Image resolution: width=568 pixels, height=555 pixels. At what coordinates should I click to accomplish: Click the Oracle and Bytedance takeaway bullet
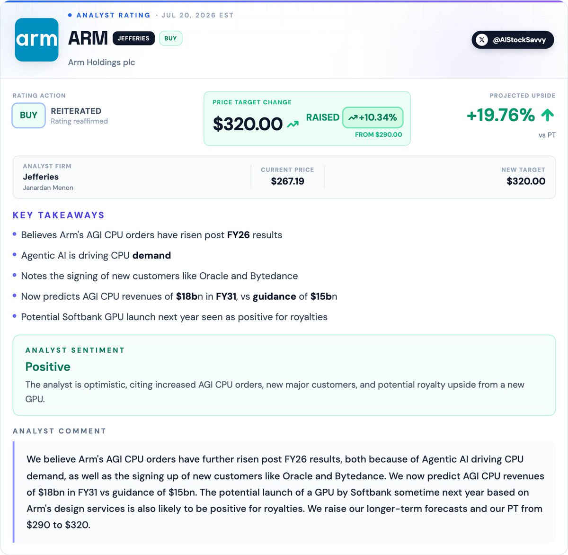(x=160, y=276)
